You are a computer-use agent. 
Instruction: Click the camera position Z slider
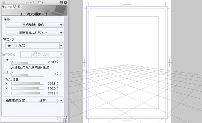[27, 93]
